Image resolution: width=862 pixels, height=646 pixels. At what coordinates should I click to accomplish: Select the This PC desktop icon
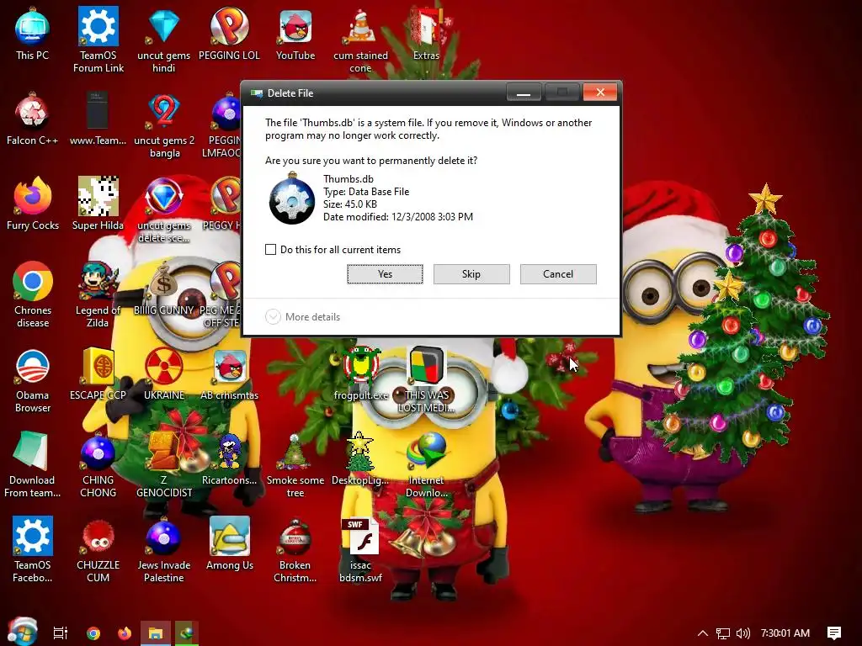coord(33,34)
